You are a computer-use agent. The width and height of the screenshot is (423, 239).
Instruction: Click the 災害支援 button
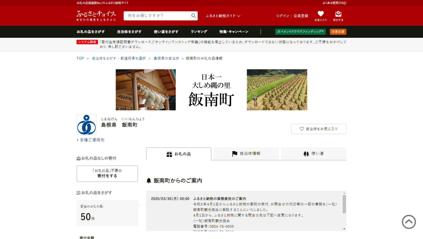click(x=338, y=32)
